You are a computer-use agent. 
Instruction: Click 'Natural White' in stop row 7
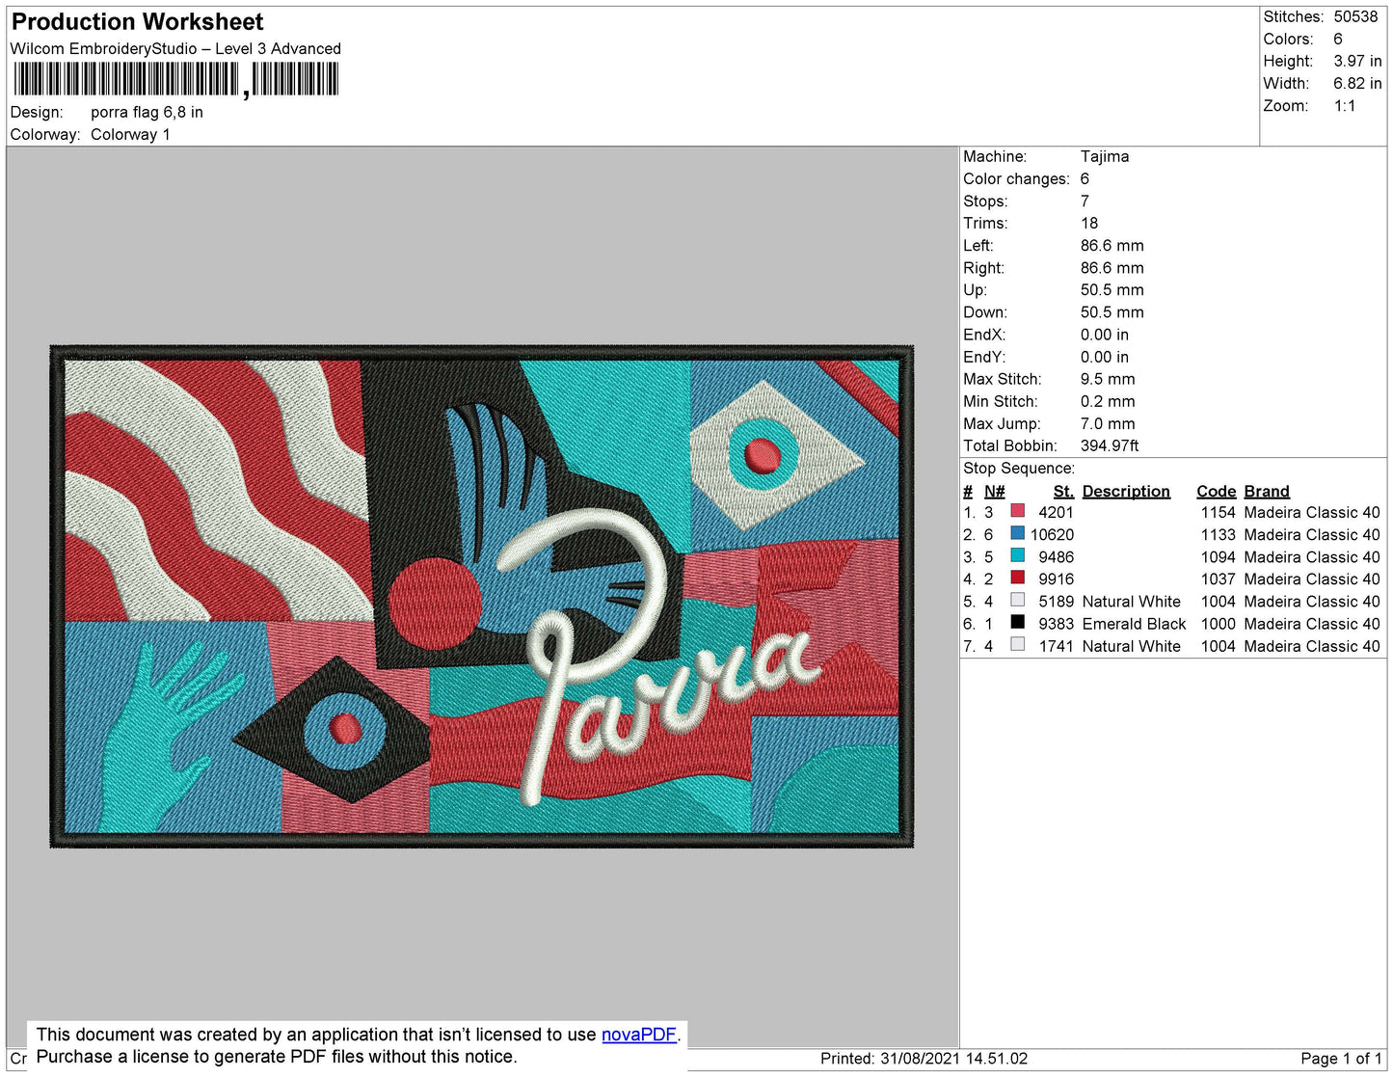click(x=1131, y=646)
